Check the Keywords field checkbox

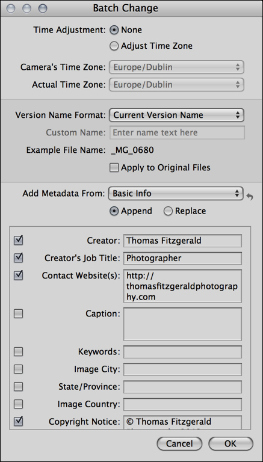18,351
